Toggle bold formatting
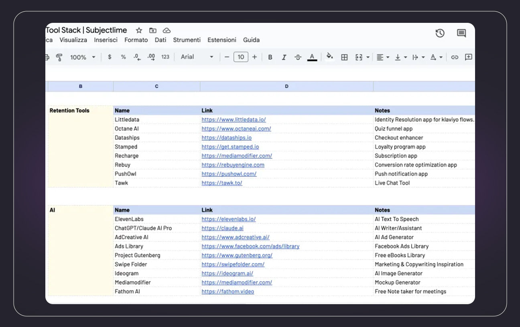520x327 pixels. [270, 57]
